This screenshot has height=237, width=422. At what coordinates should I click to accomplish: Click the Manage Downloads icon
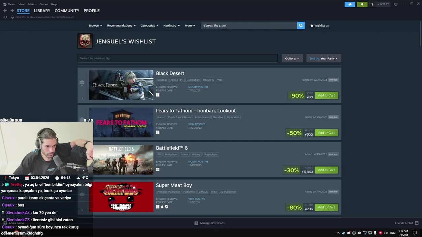tap(196, 223)
